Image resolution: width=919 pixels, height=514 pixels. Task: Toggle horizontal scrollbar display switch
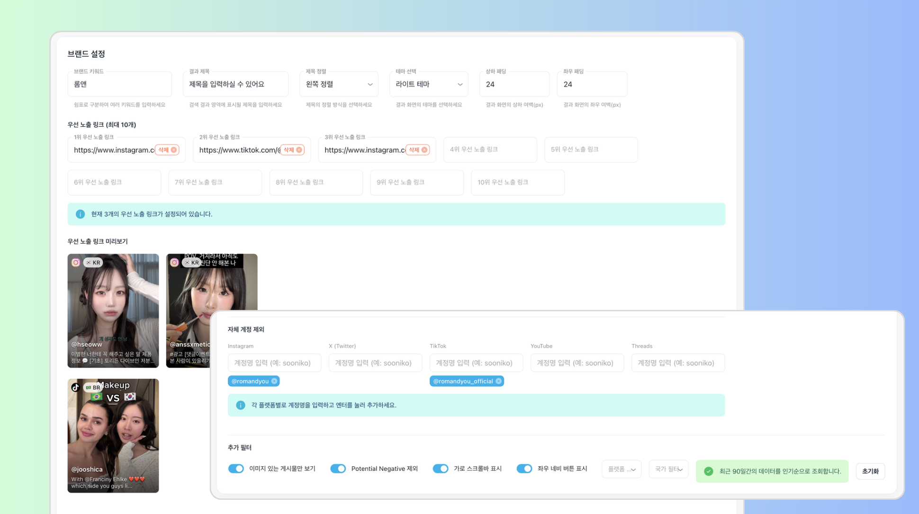(x=441, y=469)
